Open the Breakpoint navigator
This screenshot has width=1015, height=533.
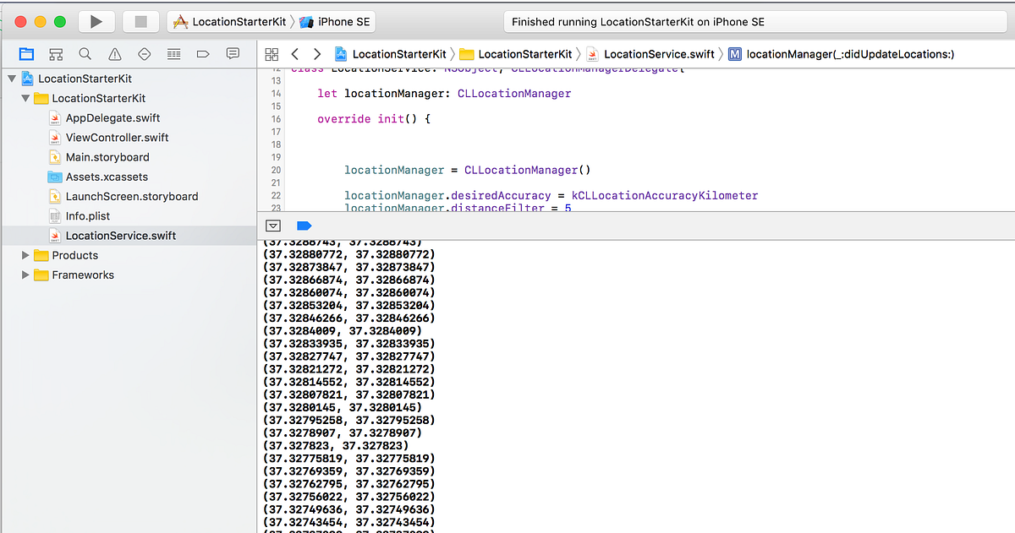tap(203, 53)
